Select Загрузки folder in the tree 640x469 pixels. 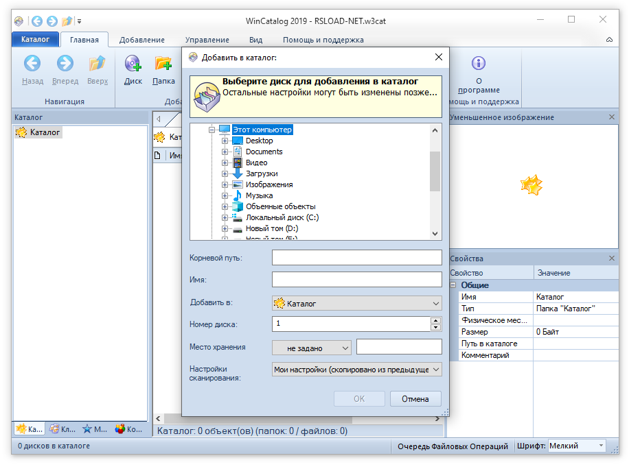tap(262, 173)
